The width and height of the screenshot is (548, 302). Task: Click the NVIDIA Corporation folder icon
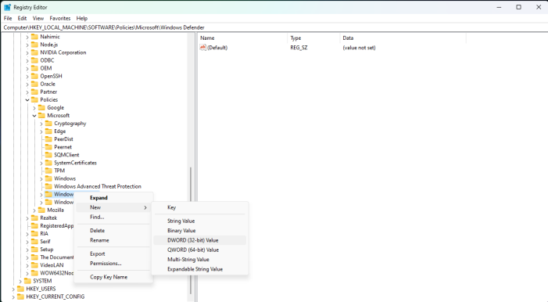(x=34, y=52)
